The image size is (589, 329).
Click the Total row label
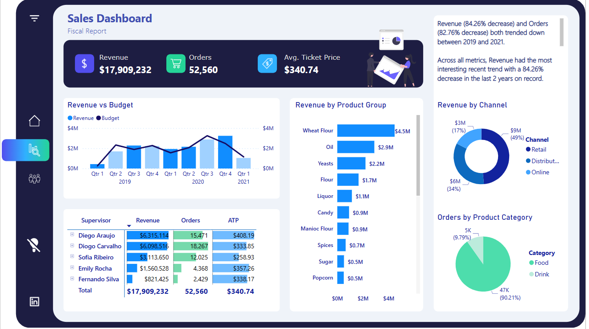[85, 290]
